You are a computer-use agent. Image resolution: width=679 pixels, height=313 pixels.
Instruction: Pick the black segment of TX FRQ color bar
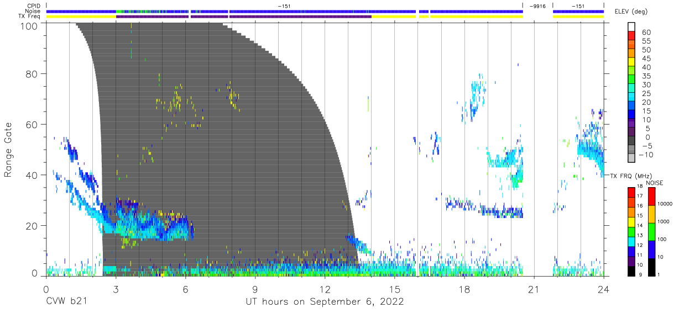pyautogui.click(x=631, y=270)
